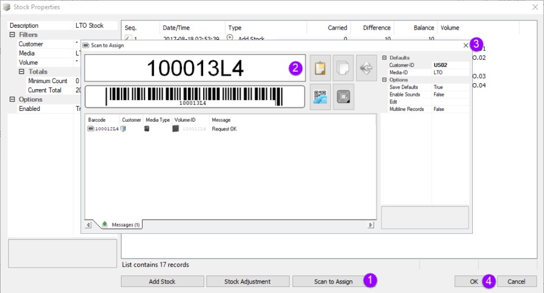
Task: Sort by the Volume column in stock list
Action: tap(478, 28)
